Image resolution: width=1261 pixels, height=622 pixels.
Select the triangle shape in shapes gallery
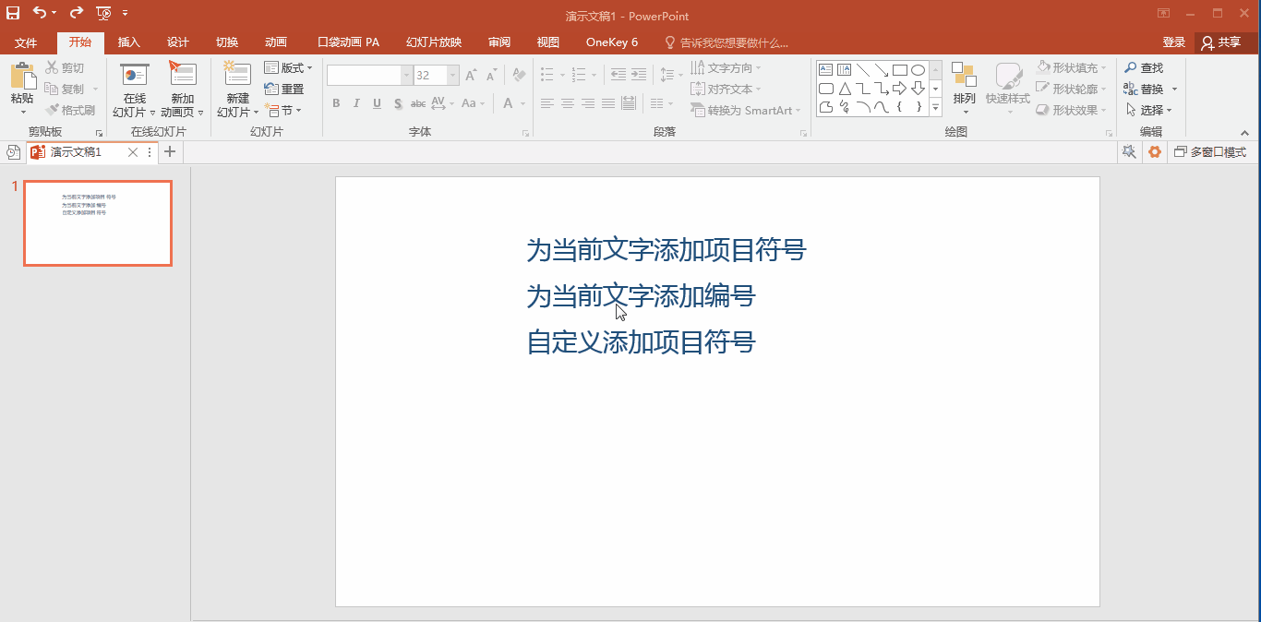845,89
